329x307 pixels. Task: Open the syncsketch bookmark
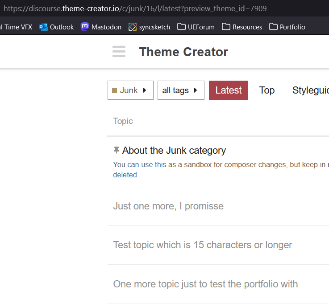(149, 27)
